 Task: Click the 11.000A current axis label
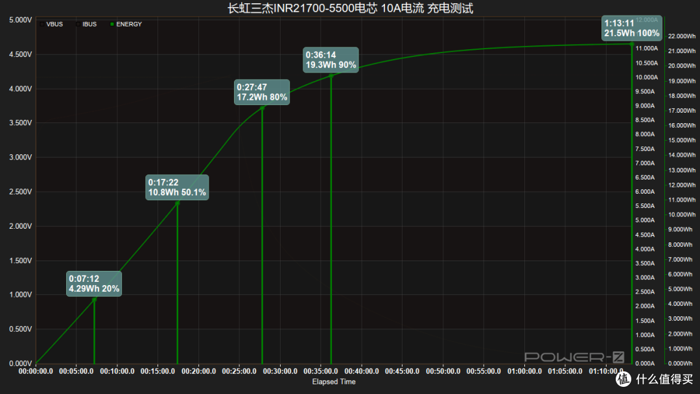click(646, 49)
